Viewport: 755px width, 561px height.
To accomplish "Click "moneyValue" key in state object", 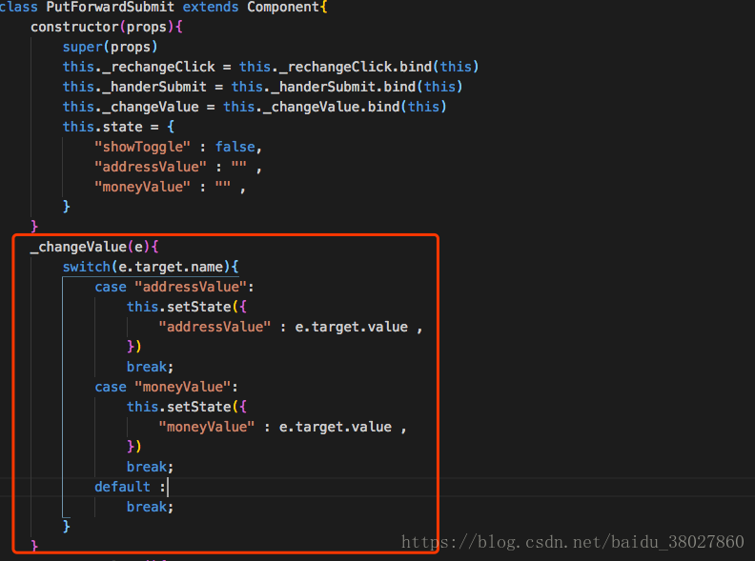I will coord(143,187).
